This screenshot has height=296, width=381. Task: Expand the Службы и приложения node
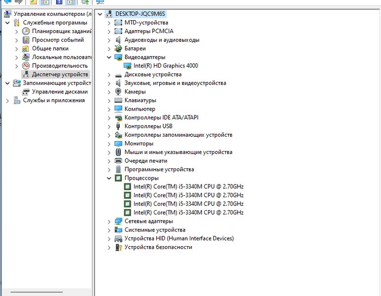(x=7, y=101)
